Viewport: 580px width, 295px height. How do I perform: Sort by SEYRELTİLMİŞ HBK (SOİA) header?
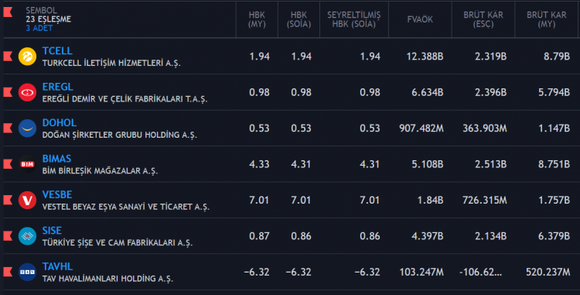point(353,19)
